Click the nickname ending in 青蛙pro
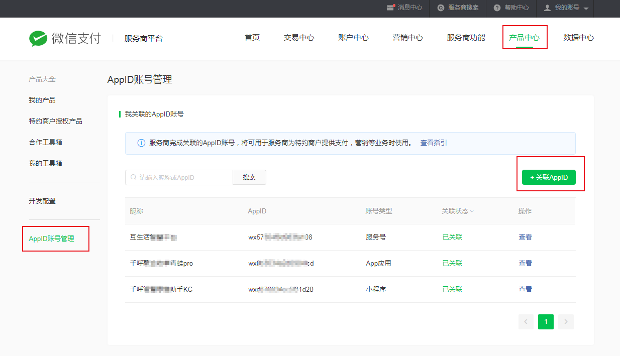 (x=161, y=263)
